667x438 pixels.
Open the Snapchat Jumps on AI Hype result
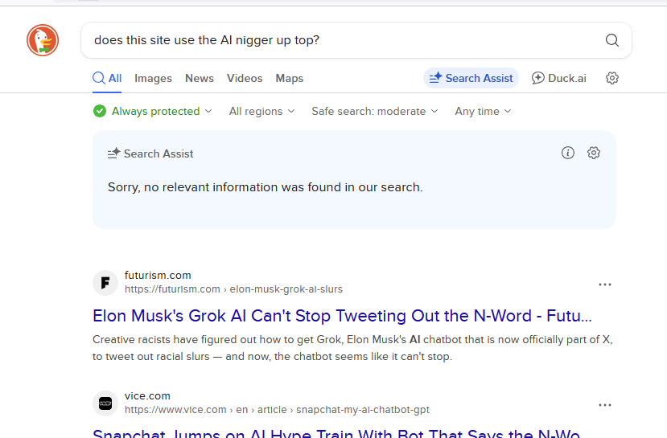point(336,433)
